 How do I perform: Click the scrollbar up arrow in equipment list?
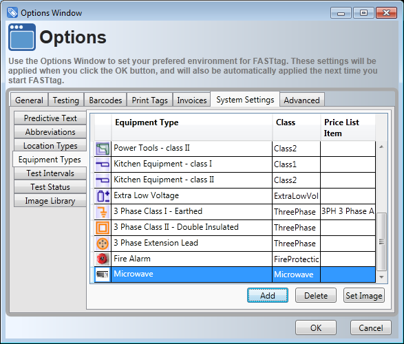pos(381,147)
